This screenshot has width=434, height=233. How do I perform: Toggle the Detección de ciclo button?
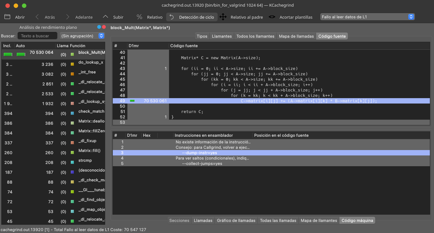tap(192, 17)
